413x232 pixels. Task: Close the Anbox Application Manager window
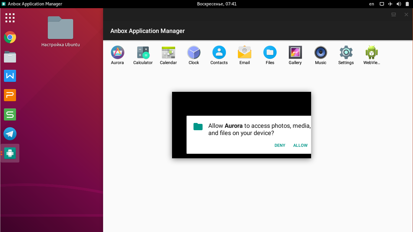coord(406,14)
